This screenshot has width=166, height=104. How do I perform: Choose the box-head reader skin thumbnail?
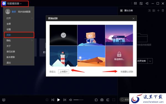pyautogui.click(x=91, y=35)
